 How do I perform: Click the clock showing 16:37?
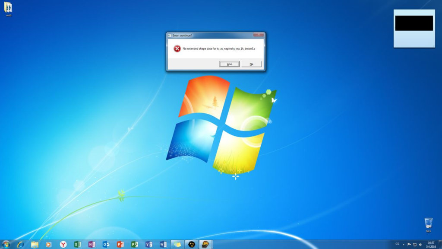tap(431, 245)
